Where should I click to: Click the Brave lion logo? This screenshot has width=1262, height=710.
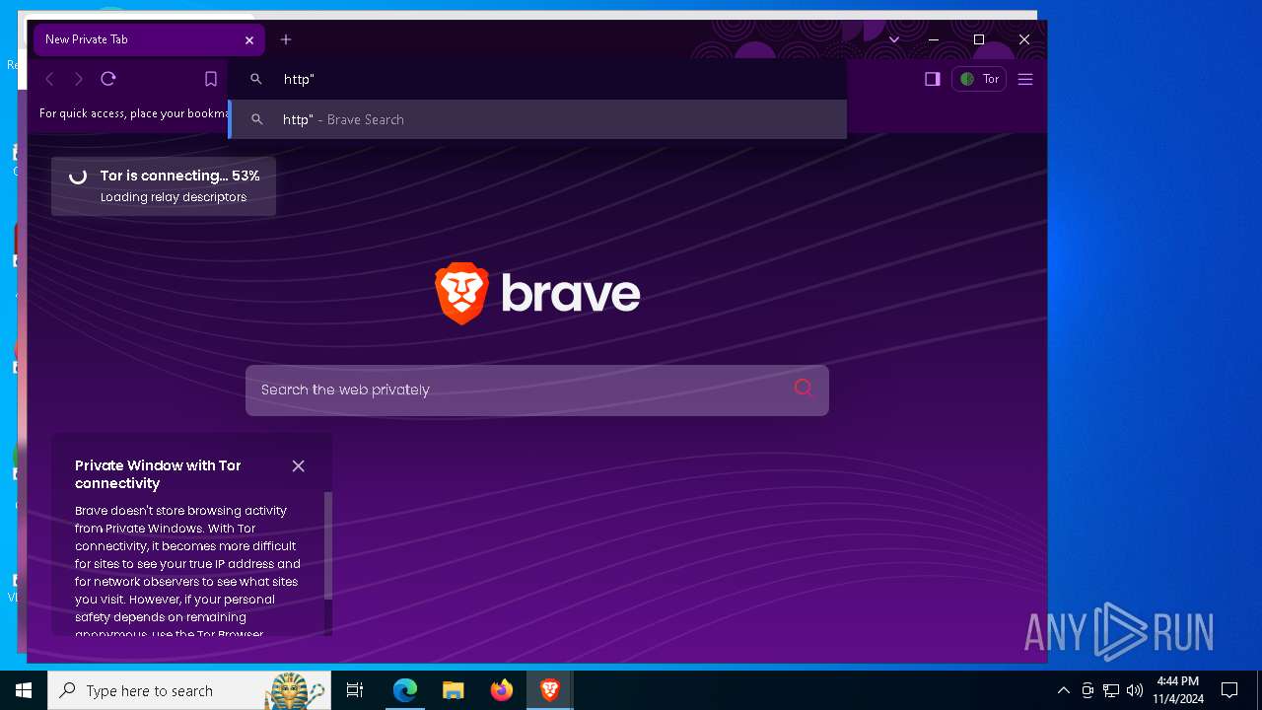[462, 293]
